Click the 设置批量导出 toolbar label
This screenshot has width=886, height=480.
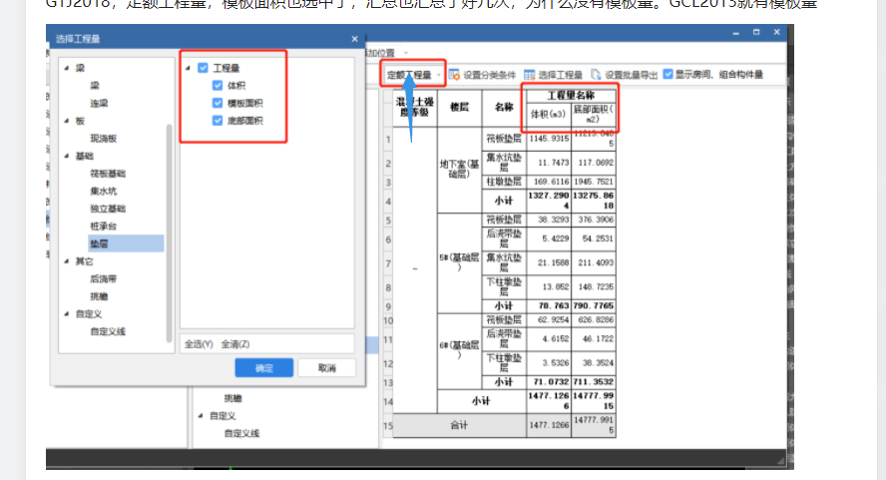632,75
